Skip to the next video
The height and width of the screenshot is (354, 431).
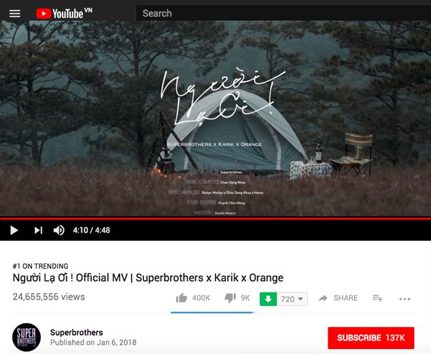(x=38, y=230)
